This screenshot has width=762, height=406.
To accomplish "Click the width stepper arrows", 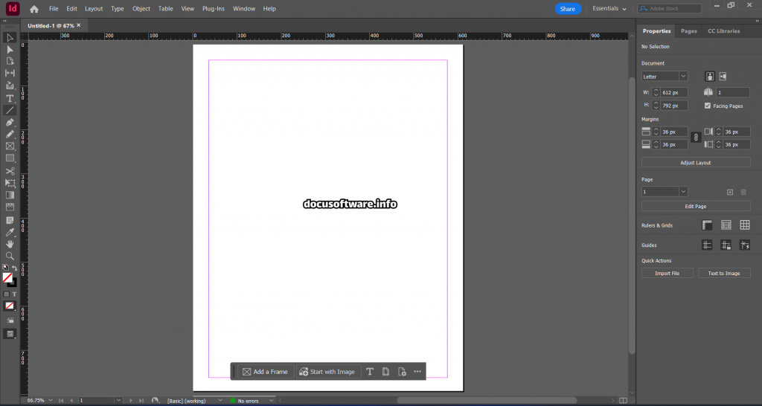I will [656, 92].
